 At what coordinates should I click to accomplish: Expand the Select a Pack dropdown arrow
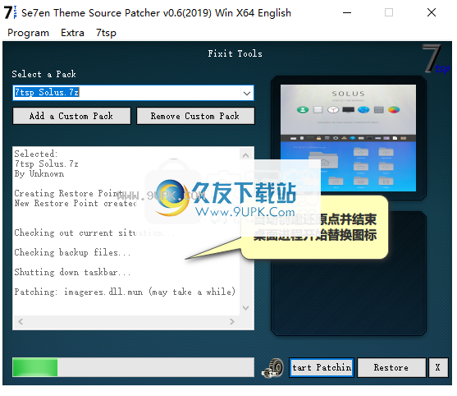(x=247, y=94)
